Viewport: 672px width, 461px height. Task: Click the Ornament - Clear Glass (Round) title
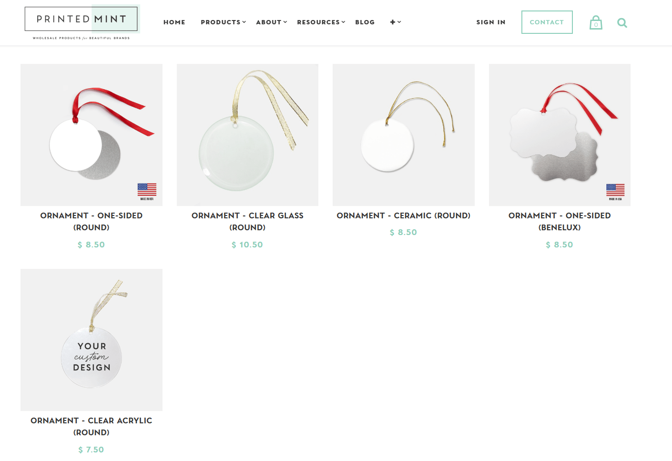coord(247,222)
